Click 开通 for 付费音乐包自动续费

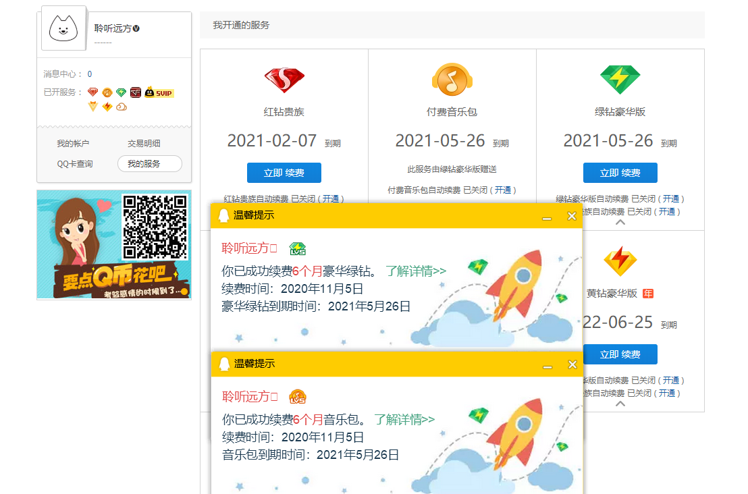(x=503, y=190)
